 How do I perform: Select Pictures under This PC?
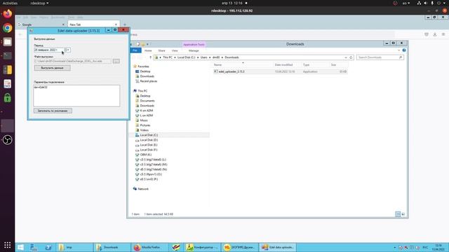(x=145, y=125)
